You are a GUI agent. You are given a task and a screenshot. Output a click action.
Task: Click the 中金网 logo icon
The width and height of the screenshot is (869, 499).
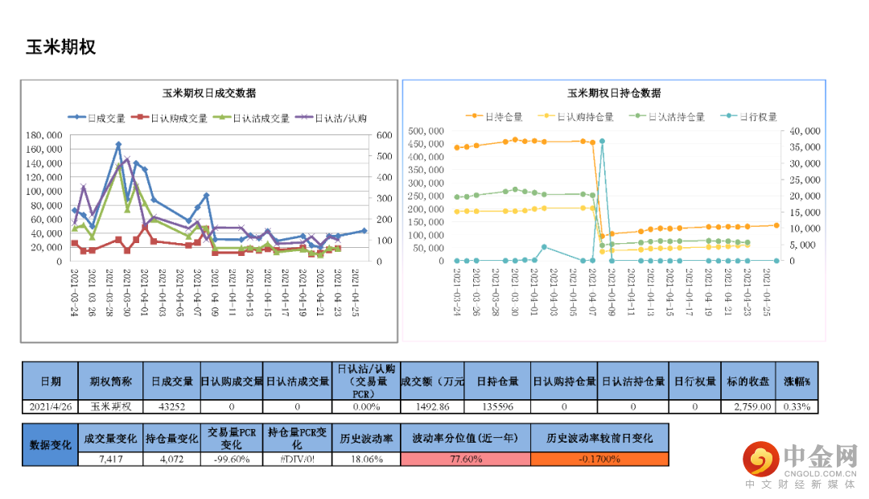pyautogui.click(x=761, y=459)
